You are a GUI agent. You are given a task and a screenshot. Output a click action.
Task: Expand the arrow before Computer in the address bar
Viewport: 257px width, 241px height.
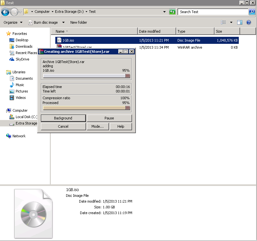(32, 12)
